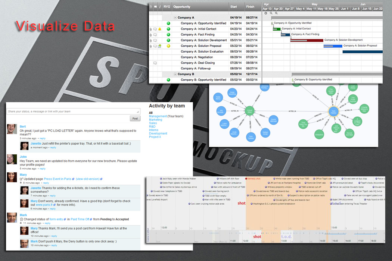Open Gantt settings gear icon
Screen dimensions: 392x261
coord(266,13)
